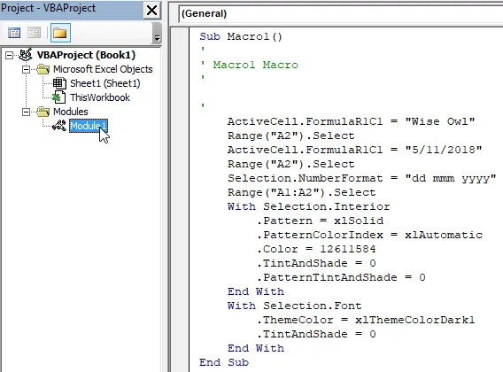The height and width of the screenshot is (372, 503).
Task: Click the 'With Selection.Interior' line
Action: [308, 206]
